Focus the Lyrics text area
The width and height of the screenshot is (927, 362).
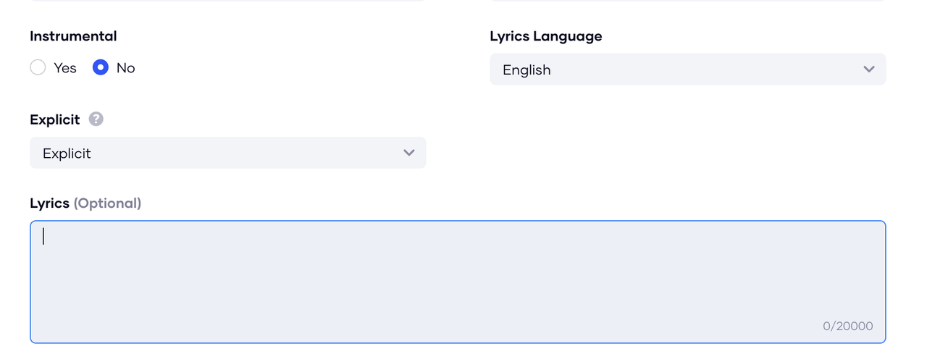(458, 282)
